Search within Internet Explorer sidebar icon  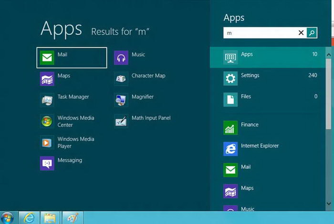(230, 149)
